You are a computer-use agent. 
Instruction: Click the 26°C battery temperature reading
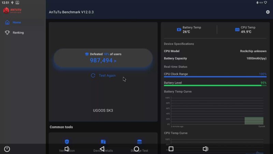tap(186, 32)
